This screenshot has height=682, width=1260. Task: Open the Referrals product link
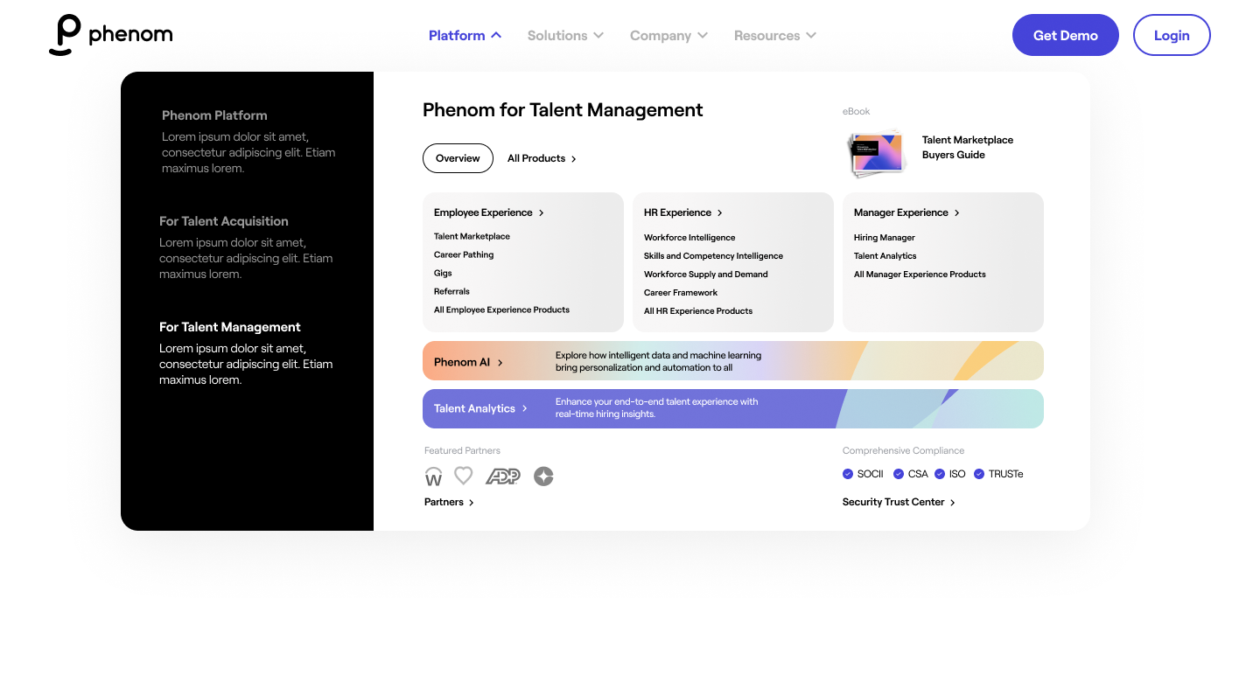pos(451,291)
